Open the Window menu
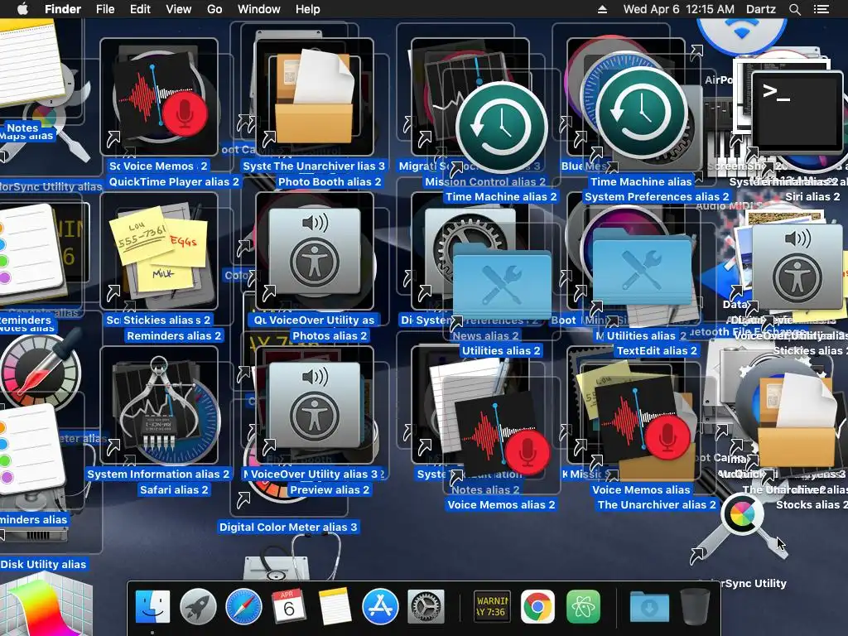848x636 pixels. pos(259,9)
